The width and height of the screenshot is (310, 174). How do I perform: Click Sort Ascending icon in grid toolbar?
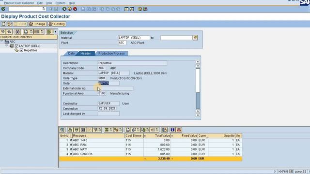tap(70, 130)
